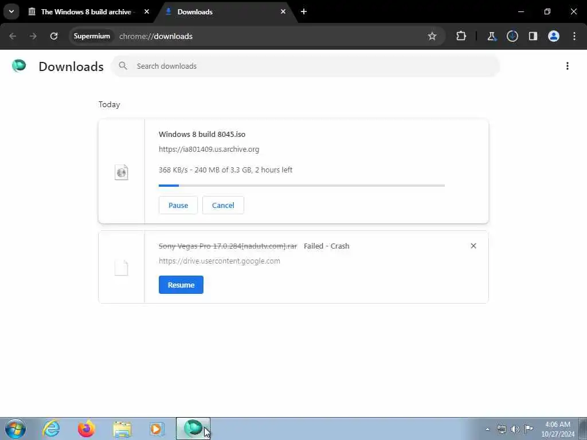Click the taskbar clock showing 4:06 AM

coord(558,429)
